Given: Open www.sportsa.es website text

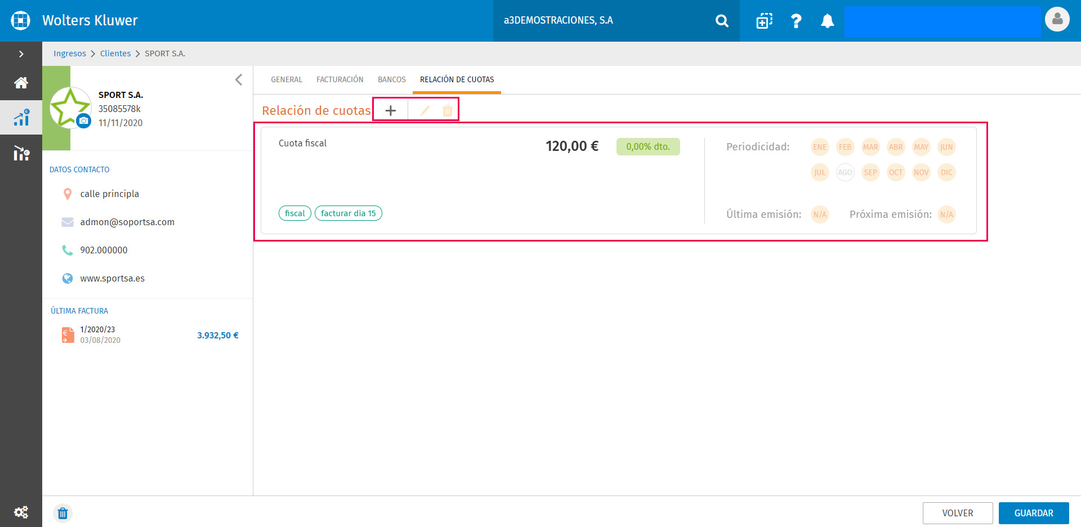Looking at the screenshot, I should coord(113,278).
